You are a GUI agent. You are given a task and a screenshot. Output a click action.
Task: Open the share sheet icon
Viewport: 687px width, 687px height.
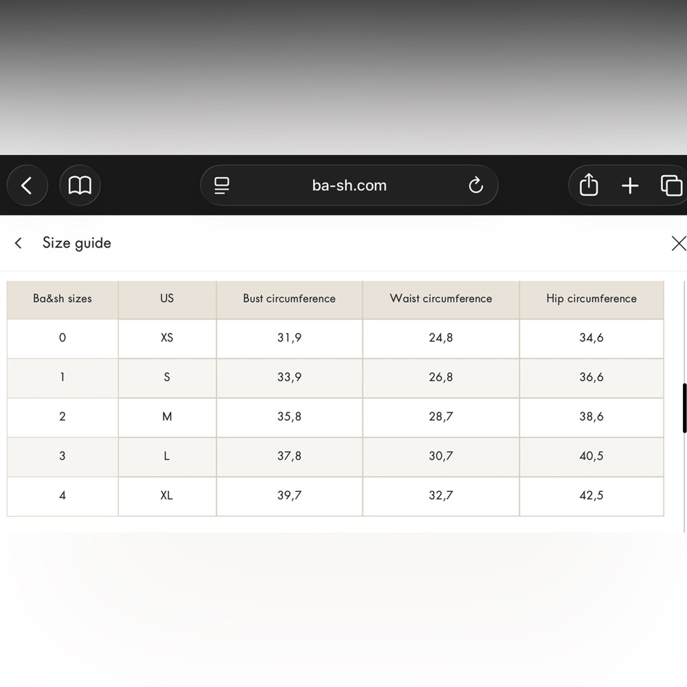(589, 185)
